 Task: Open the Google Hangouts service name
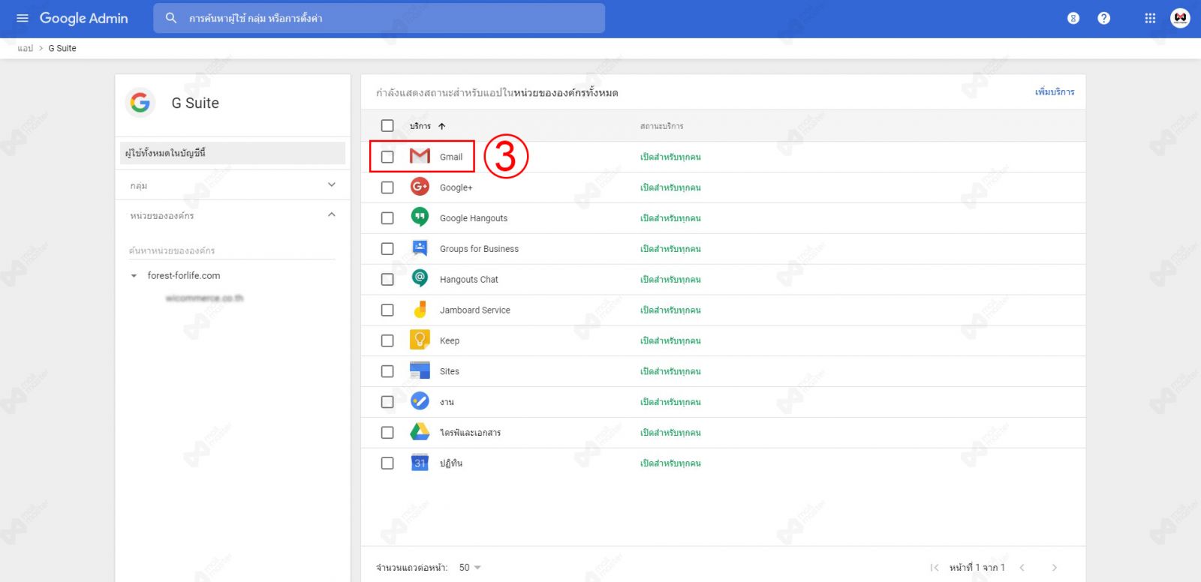click(x=474, y=218)
